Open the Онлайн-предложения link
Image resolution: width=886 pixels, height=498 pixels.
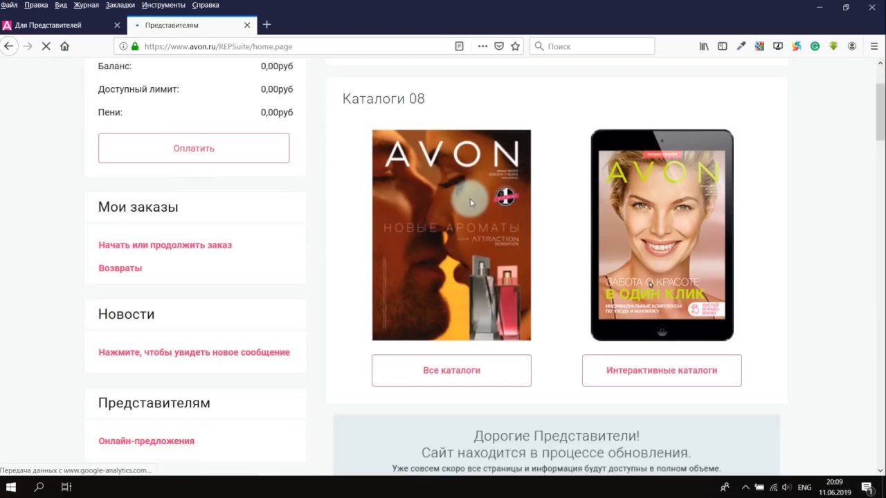(x=146, y=441)
